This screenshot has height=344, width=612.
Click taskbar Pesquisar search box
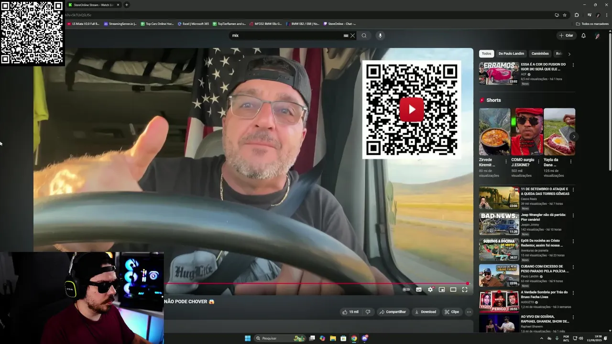[280, 338]
